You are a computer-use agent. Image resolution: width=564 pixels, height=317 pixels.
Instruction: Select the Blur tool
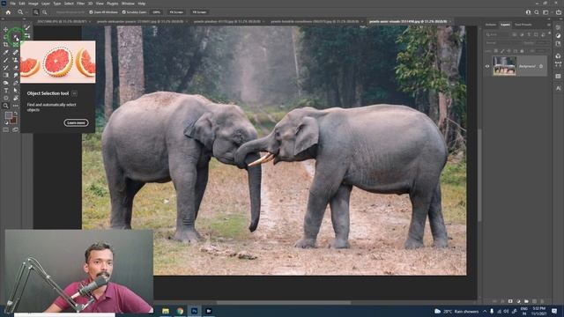tap(16, 75)
